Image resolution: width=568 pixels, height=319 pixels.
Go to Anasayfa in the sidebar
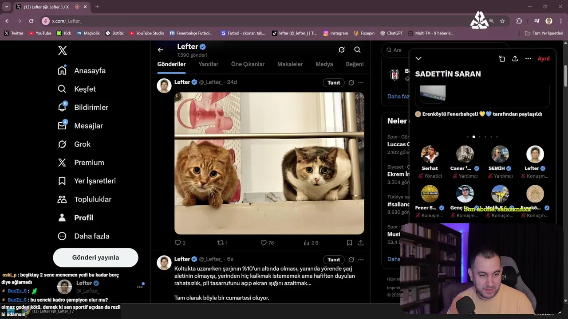(82, 70)
